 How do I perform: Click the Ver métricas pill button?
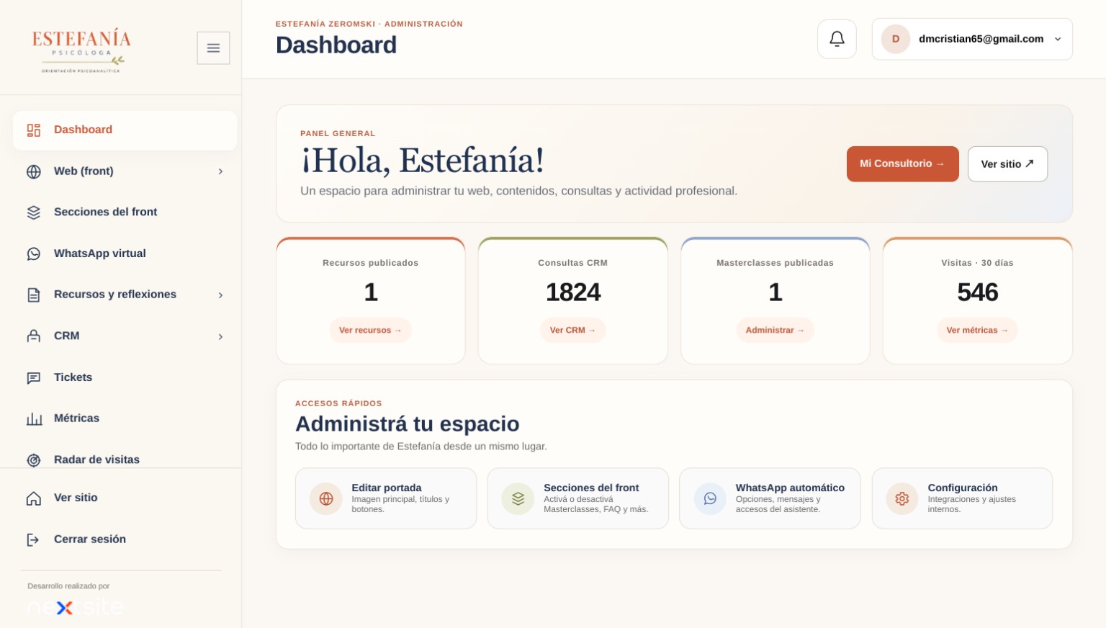977,330
